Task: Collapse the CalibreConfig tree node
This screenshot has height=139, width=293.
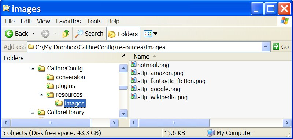Action: [x=33, y=68]
